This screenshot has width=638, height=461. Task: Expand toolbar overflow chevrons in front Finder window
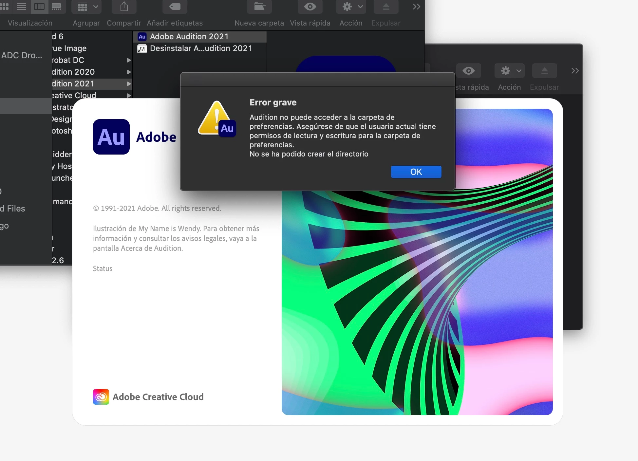416,7
